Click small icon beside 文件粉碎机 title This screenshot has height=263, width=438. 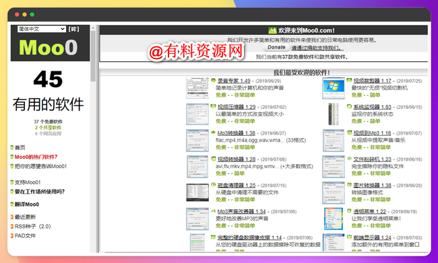(x=349, y=159)
